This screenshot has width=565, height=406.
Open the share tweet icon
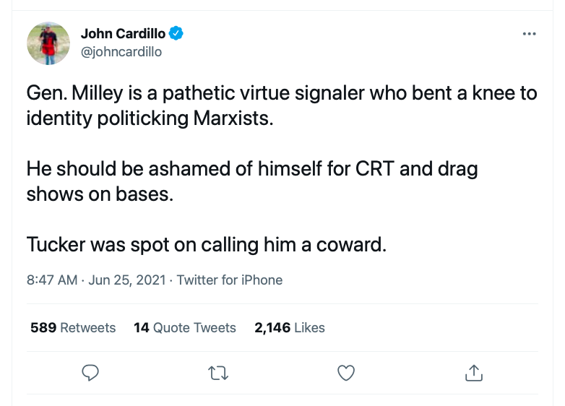[473, 373]
